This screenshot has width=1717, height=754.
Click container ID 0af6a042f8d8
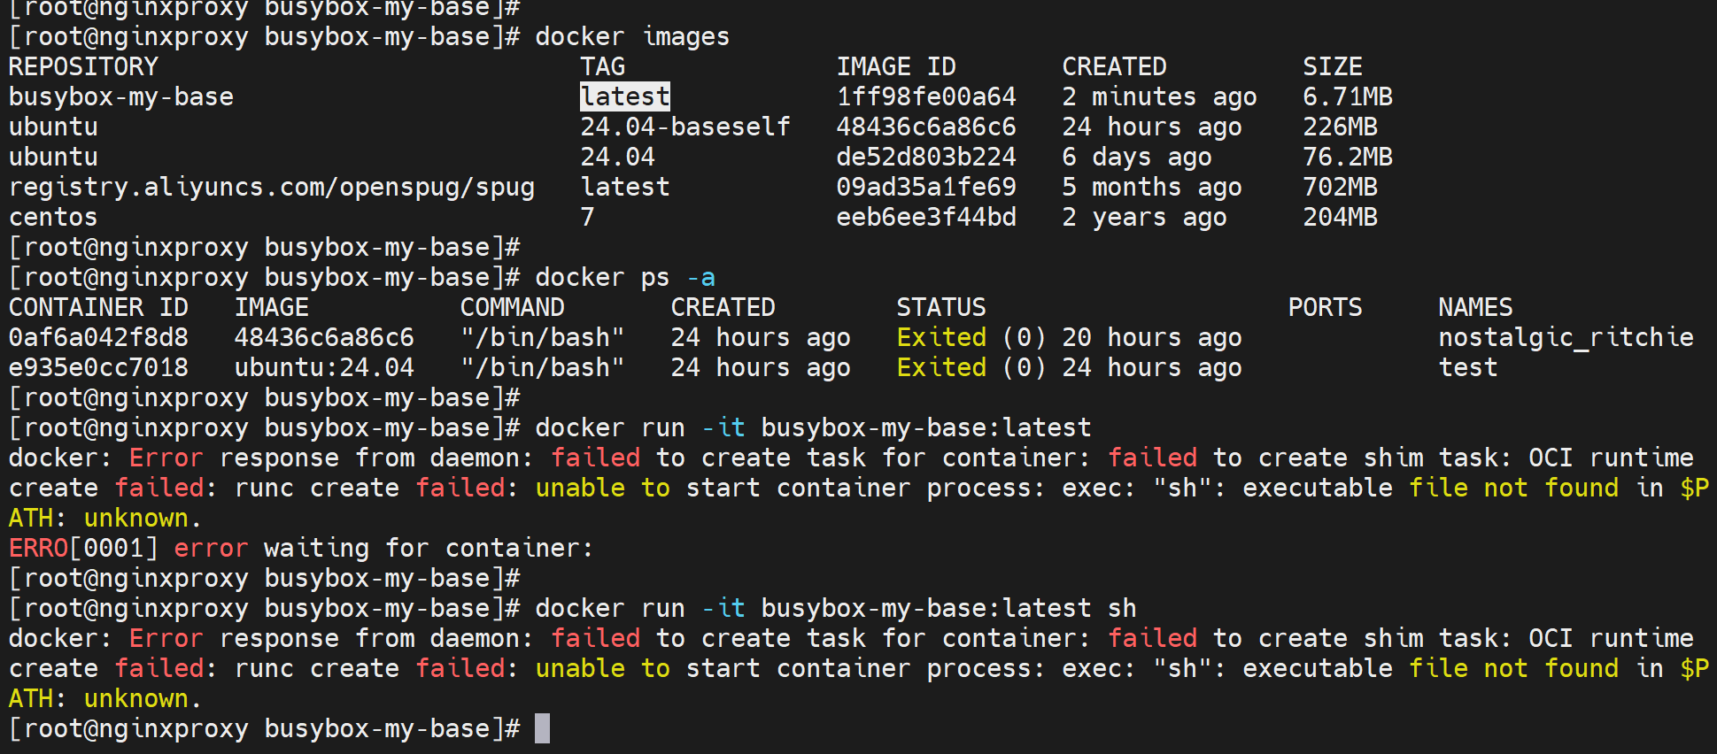coord(98,337)
